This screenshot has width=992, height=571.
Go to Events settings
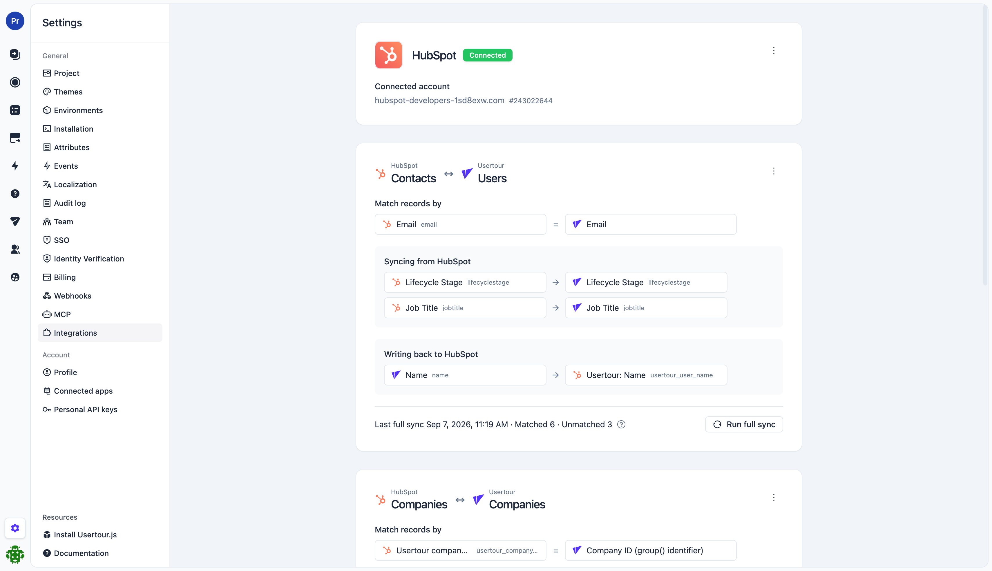[x=100, y=166]
